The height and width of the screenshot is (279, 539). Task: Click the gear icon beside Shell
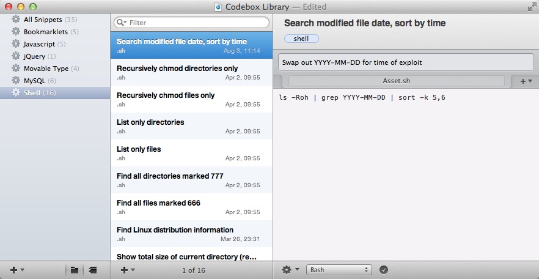click(x=16, y=93)
